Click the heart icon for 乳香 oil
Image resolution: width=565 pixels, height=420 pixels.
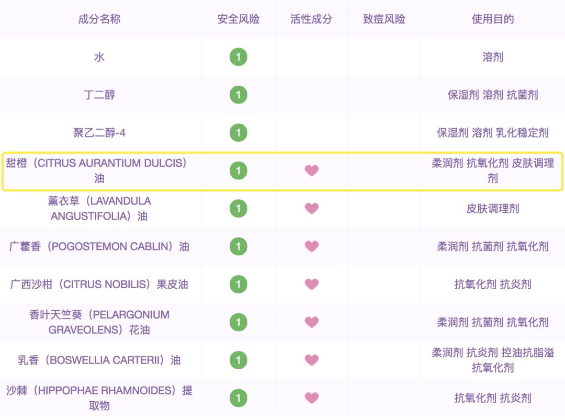click(x=311, y=360)
